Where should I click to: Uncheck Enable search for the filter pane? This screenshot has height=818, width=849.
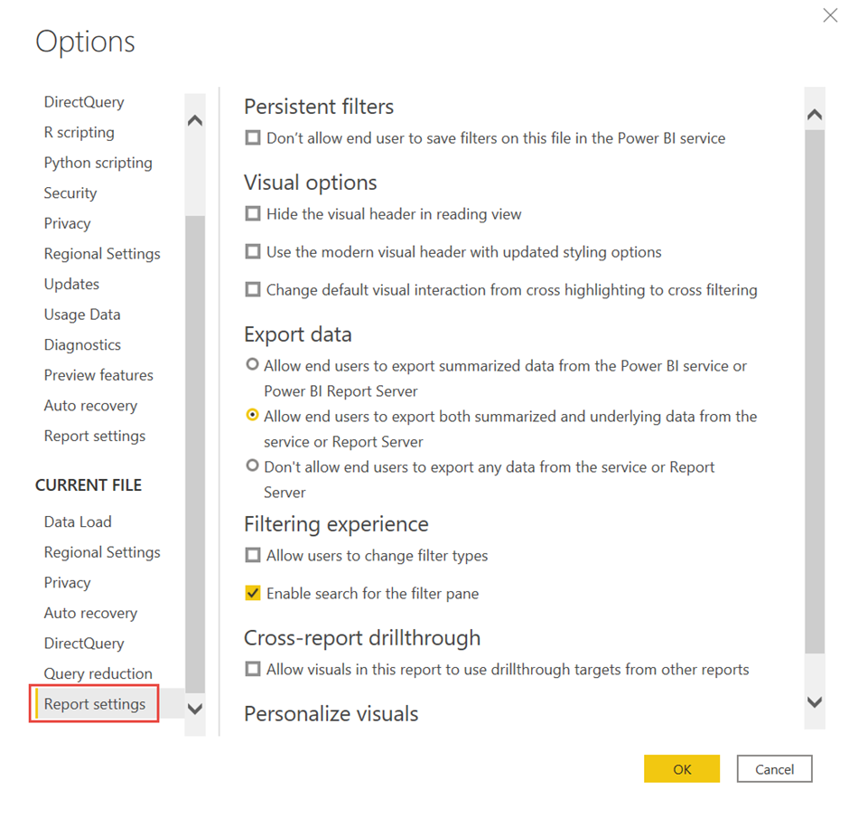pyautogui.click(x=253, y=594)
